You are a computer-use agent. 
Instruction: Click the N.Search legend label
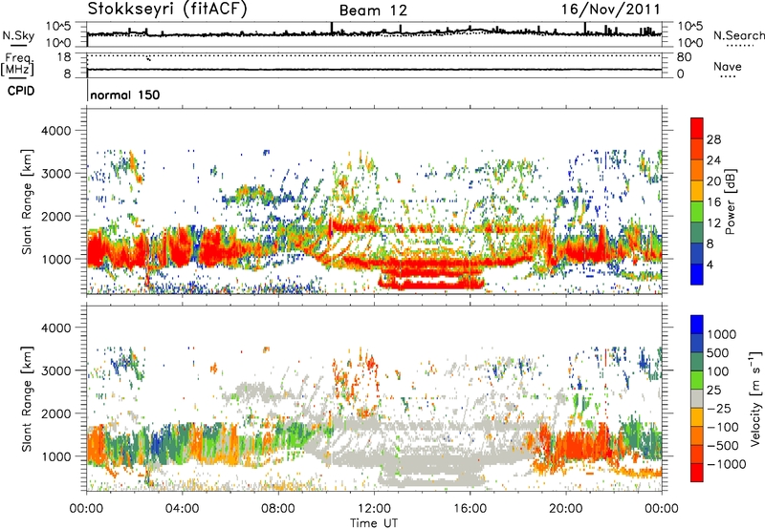738,35
